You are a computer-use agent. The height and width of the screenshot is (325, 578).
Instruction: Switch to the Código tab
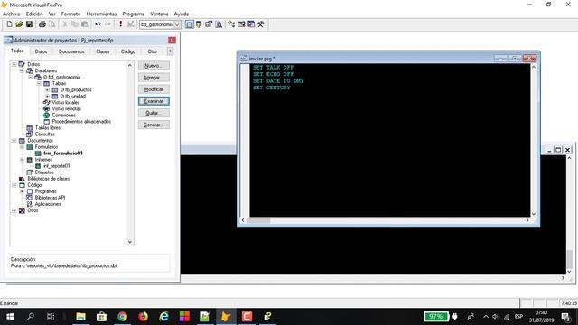128,51
